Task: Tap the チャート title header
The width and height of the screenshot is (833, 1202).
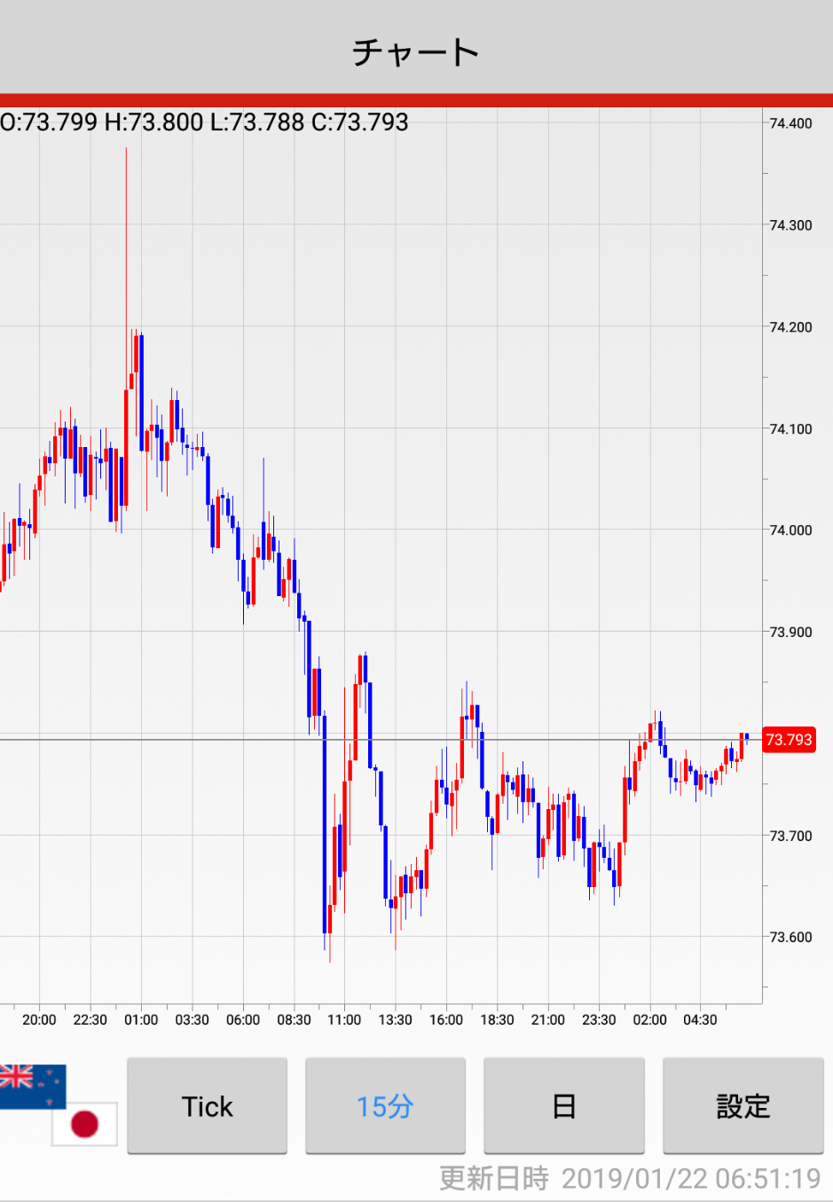Action: [x=416, y=52]
